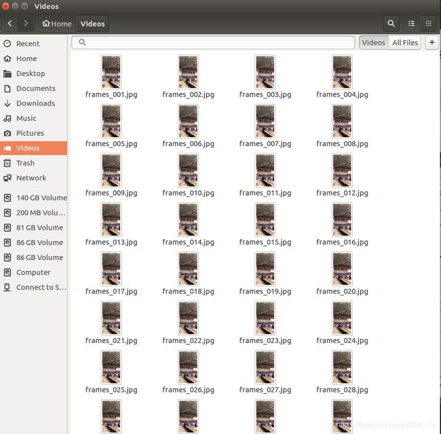Select the frames_001.jpg thumbnail
Screen dimensions: 441x434
[x=111, y=72]
